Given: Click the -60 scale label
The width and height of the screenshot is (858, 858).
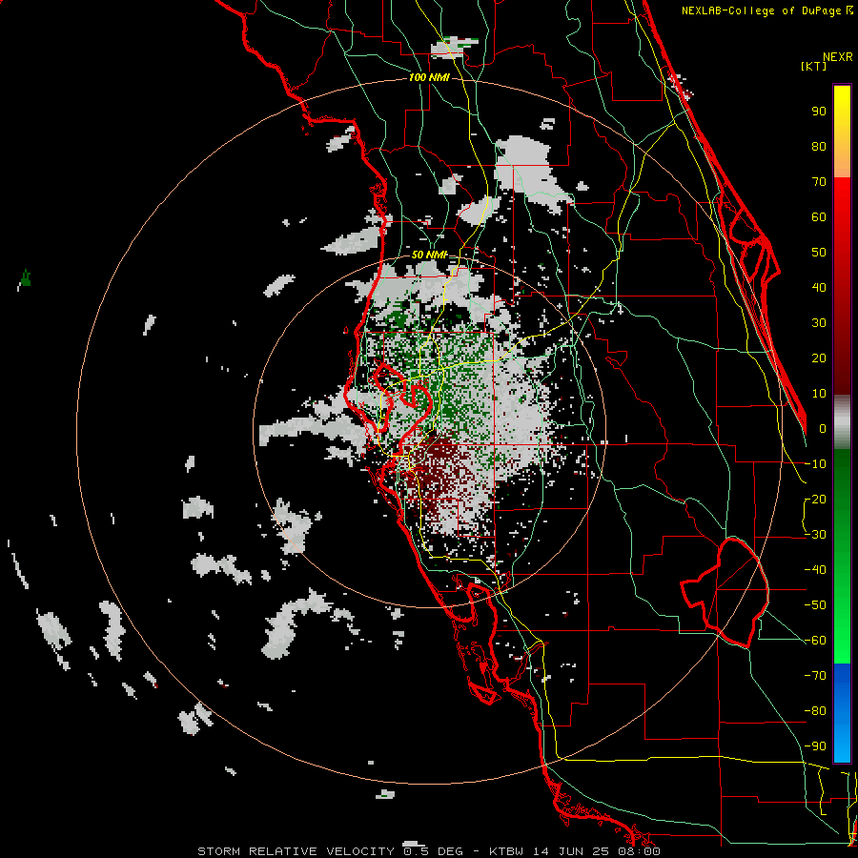Looking at the screenshot, I should 815,641.
